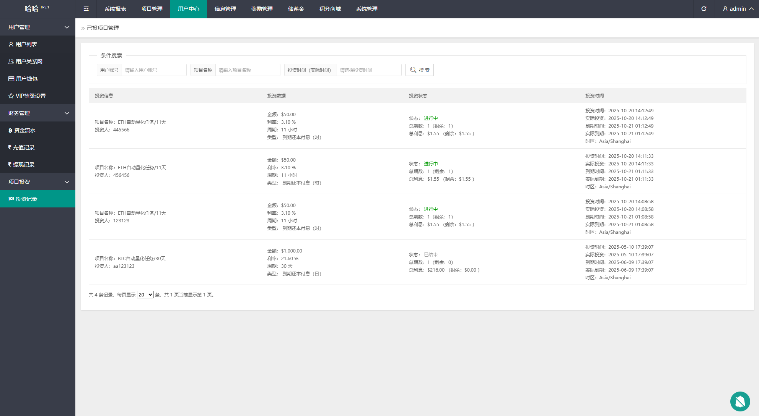Switch to 积分商城 top tab
This screenshot has height=416, width=759.
coord(330,9)
